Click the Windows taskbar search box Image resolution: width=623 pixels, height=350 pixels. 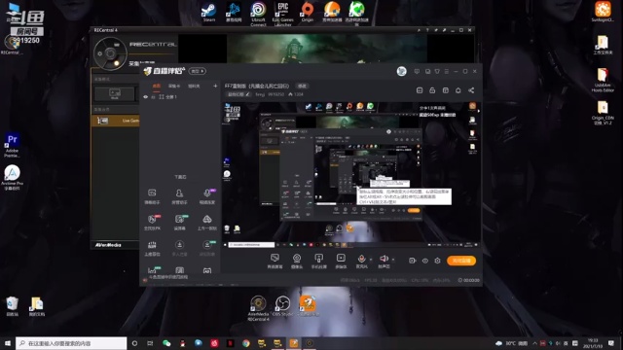point(71,343)
